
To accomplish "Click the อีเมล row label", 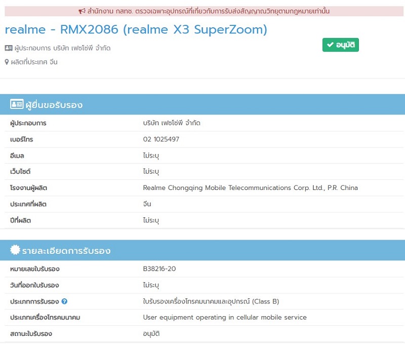I will pyautogui.click(x=17, y=156).
